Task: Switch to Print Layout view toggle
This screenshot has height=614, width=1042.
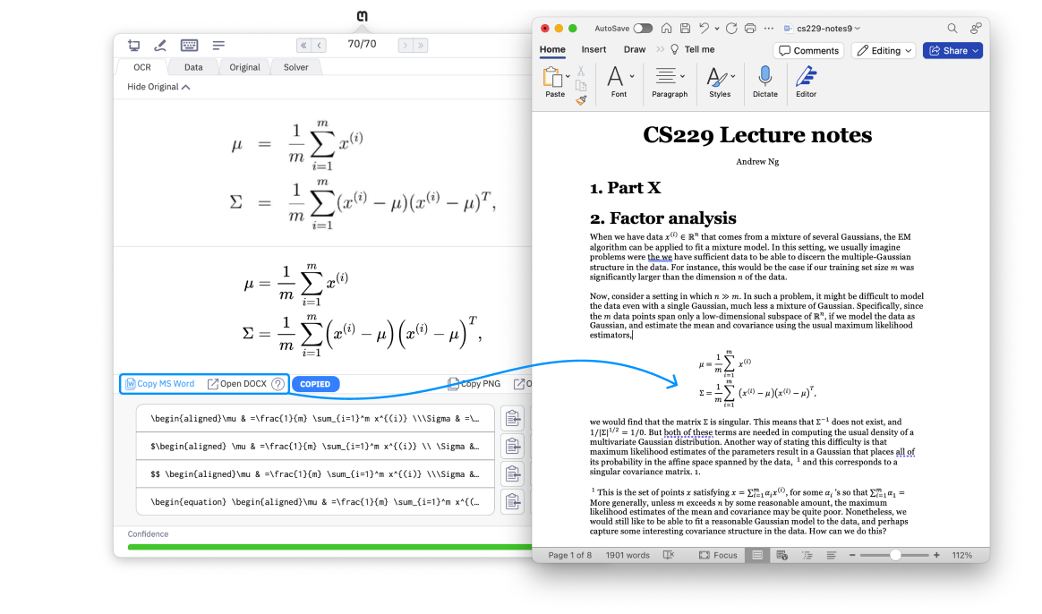Action: (756, 554)
